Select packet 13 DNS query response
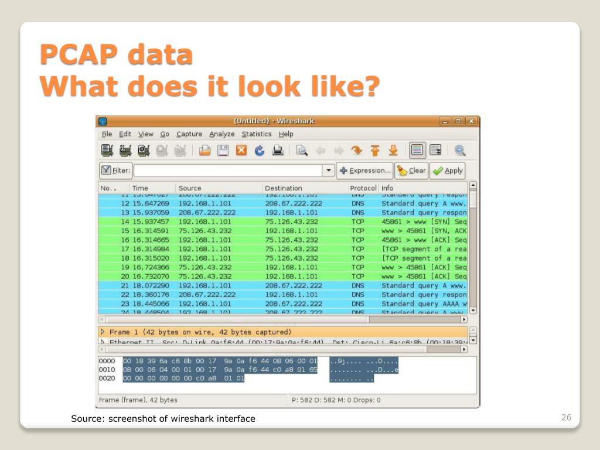Screen dimensions: 600x450 [283, 212]
